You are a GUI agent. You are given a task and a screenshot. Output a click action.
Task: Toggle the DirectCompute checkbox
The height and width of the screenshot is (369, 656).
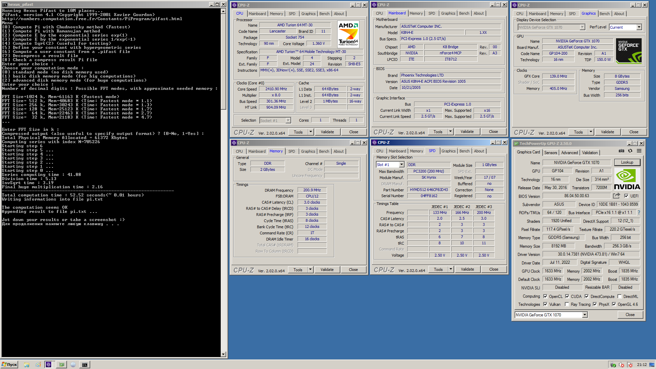click(587, 297)
